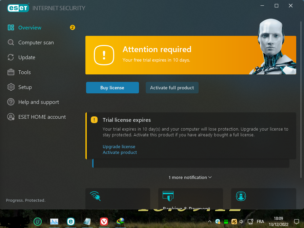Click the Overview notification badge showing 2
Viewport: 304px width, 228px height.
pos(73,27)
